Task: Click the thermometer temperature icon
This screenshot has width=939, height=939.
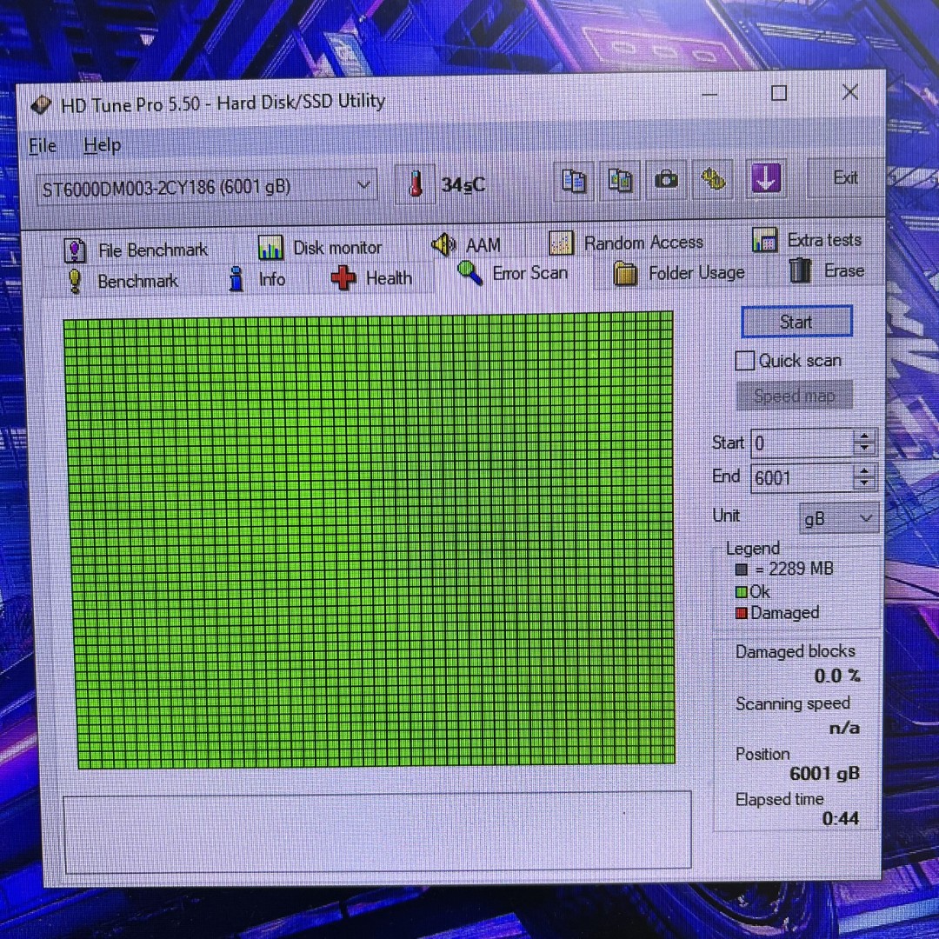Action: pos(416,184)
